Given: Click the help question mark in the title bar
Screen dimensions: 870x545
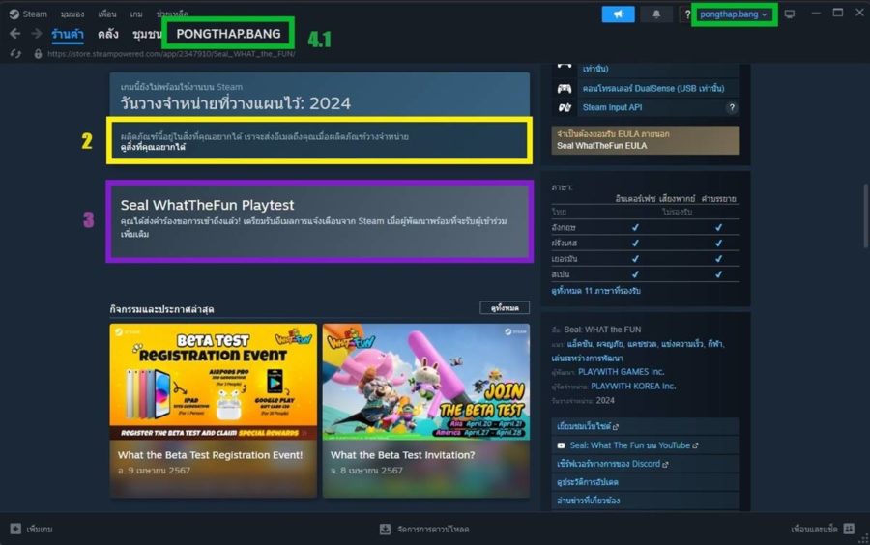Looking at the screenshot, I should pos(687,14).
